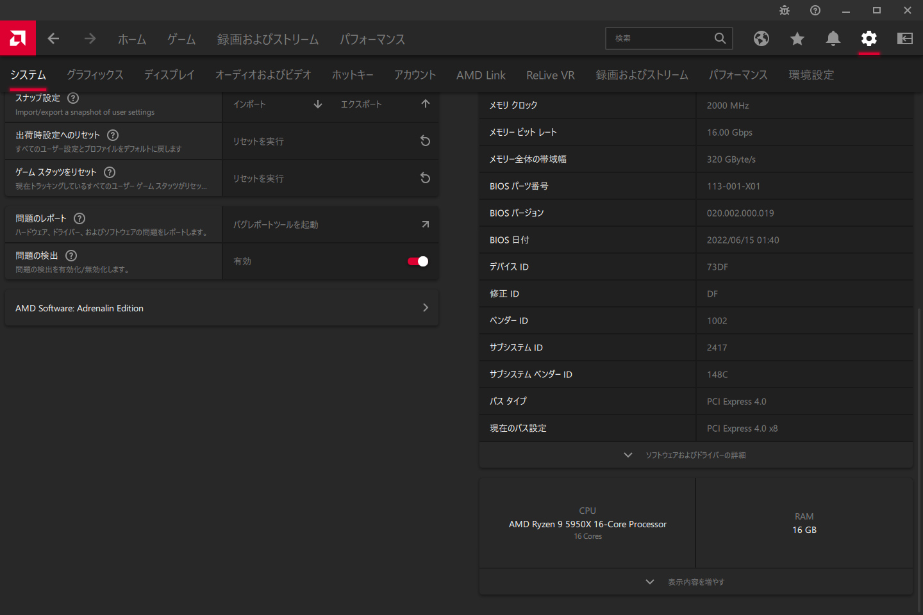Click the 現在のバス設定 value PCI Express 4.0 x8
The height and width of the screenshot is (615, 923).
[742, 429]
